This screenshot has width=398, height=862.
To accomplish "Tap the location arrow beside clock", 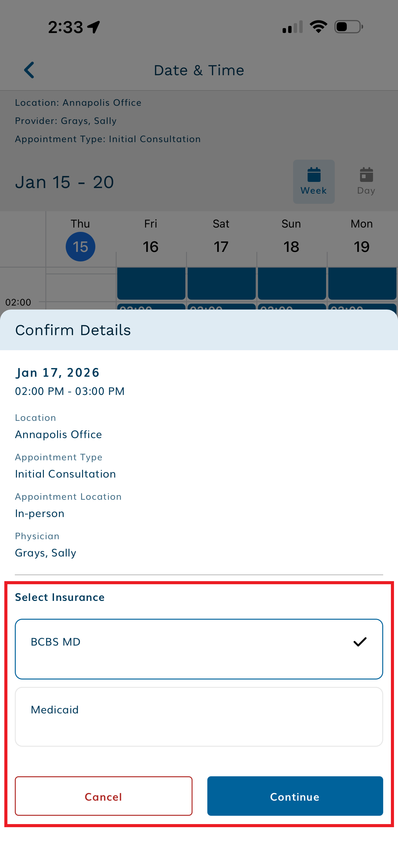I will point(94,27).
